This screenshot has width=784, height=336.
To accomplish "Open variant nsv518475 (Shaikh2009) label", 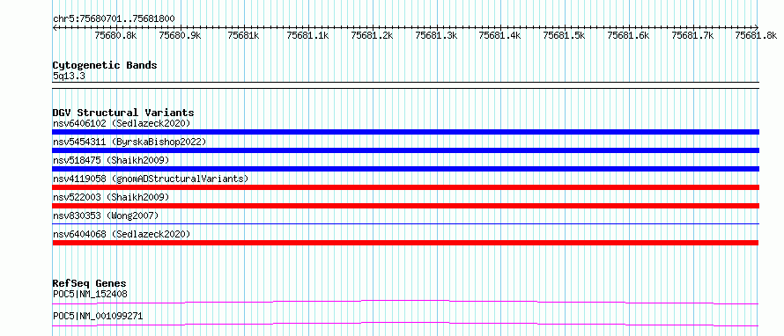I will pos(111,160).
